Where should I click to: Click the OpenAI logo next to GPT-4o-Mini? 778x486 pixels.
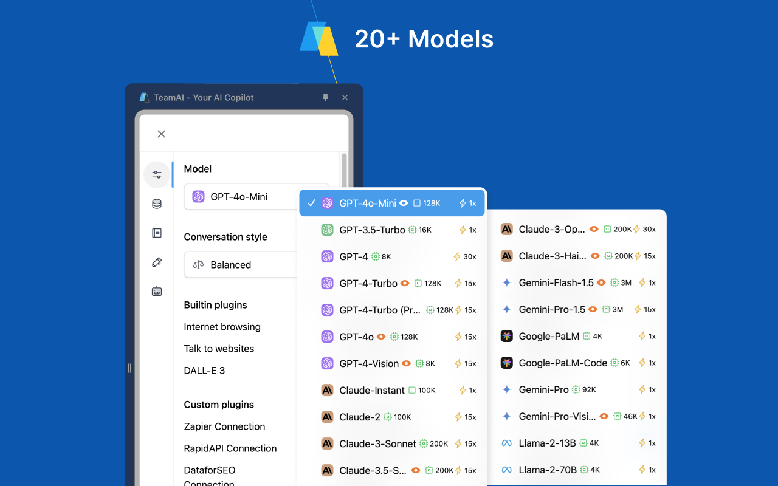(x=327, y=203)
